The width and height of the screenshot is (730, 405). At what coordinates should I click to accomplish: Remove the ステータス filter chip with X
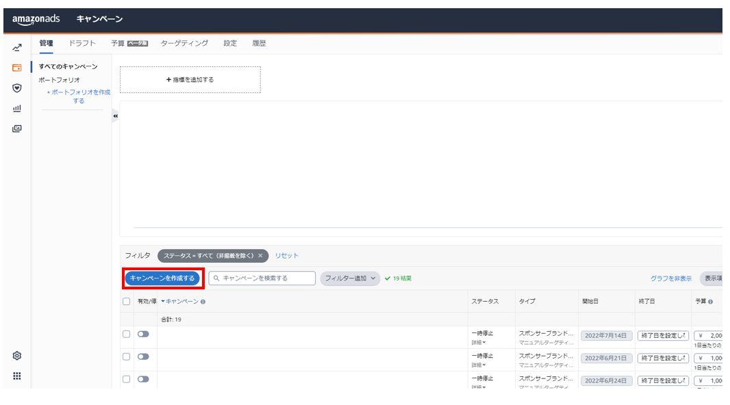click(x=260, y=255)
